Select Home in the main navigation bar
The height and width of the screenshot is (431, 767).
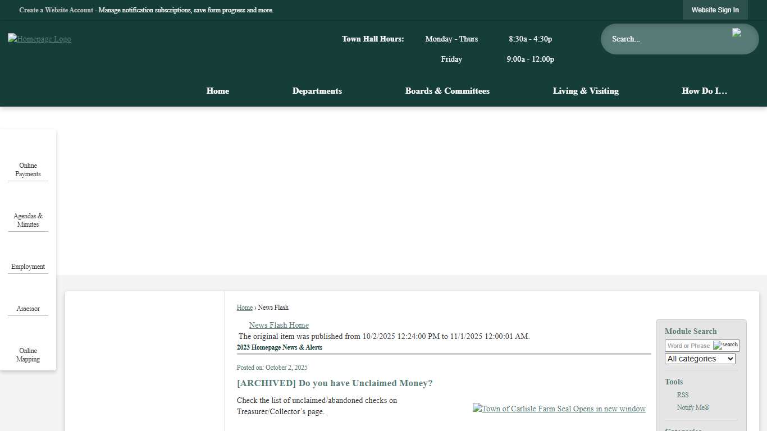217,91
